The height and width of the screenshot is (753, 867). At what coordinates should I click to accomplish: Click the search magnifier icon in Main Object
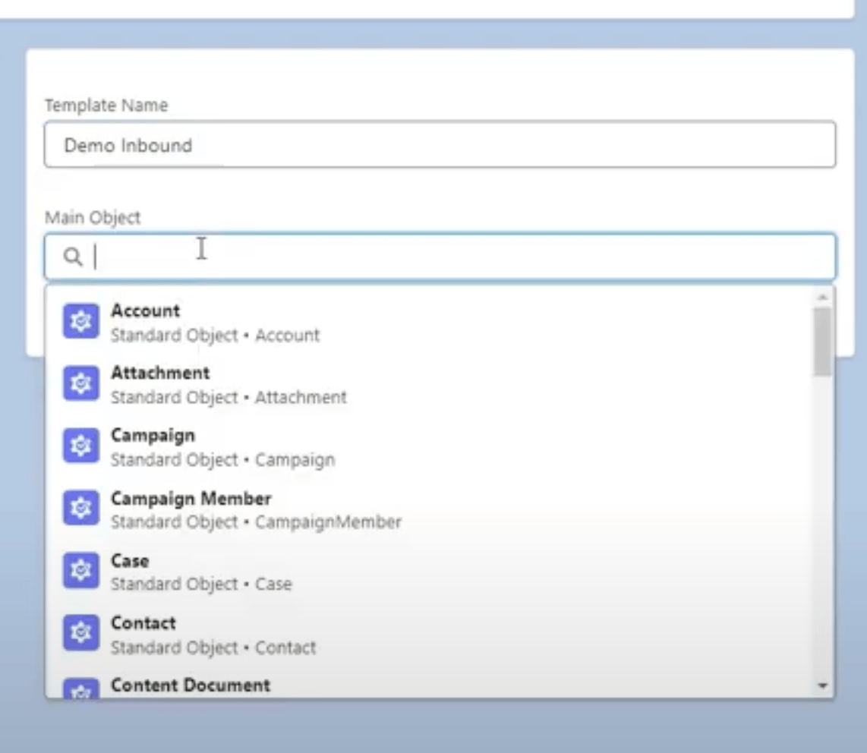(72, 257)
